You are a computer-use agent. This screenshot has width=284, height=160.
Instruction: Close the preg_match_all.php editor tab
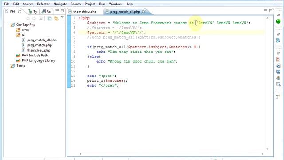[x=144, y=12]
